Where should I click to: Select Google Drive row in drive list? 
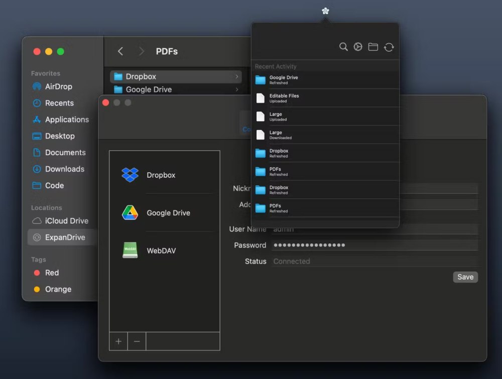click(165, 212)
